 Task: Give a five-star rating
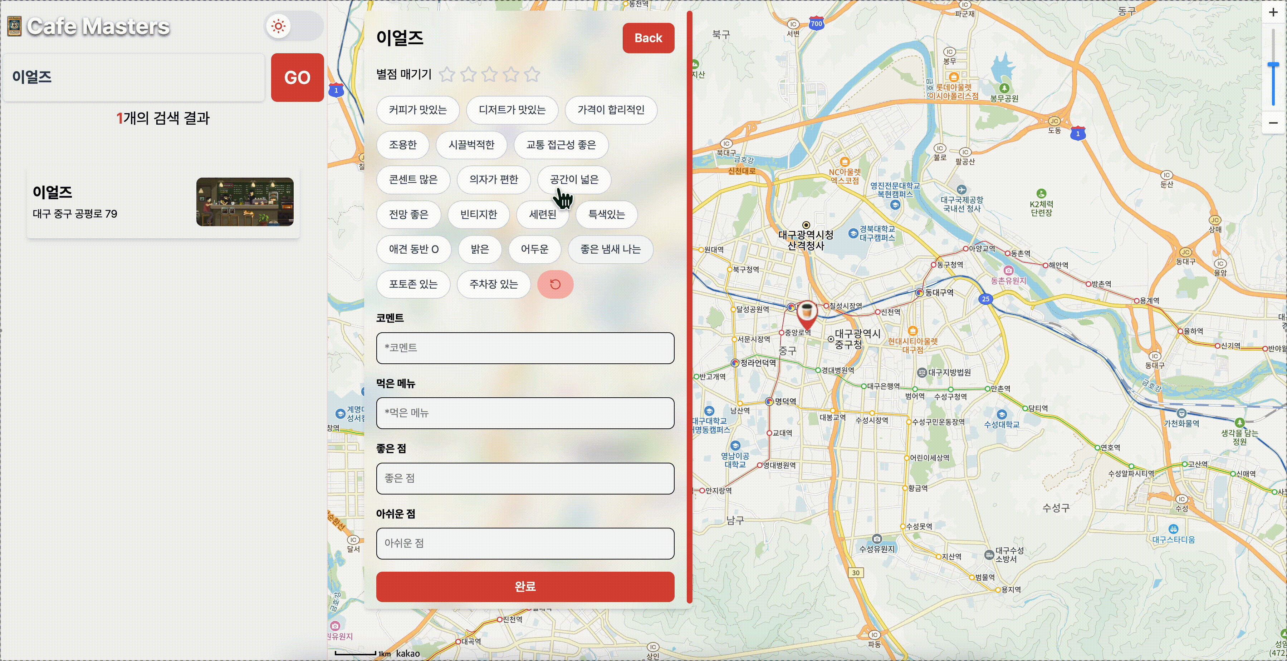coord(532,75)
